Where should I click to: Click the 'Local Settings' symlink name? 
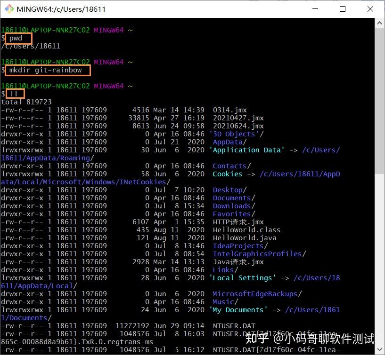243,278
